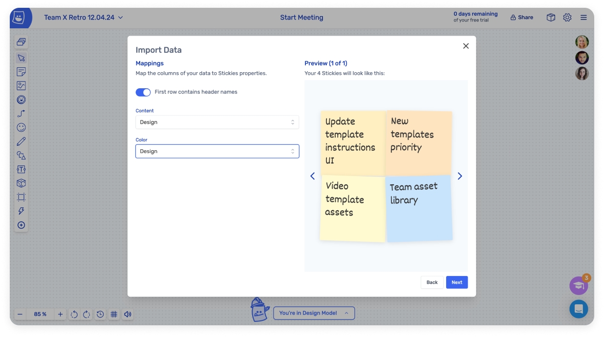Toggle the grid display icon

click(x=114, y=315)
